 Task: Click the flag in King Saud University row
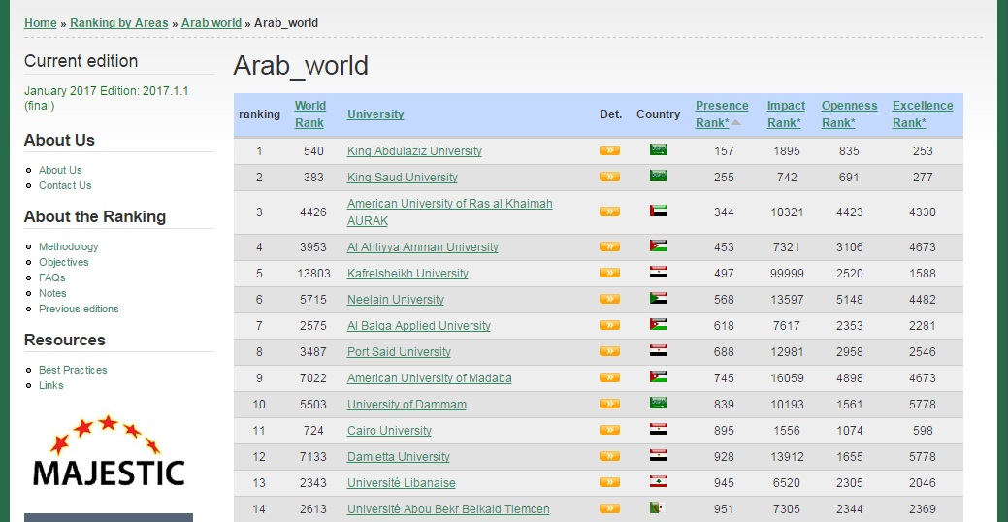[x=659, y=177]
